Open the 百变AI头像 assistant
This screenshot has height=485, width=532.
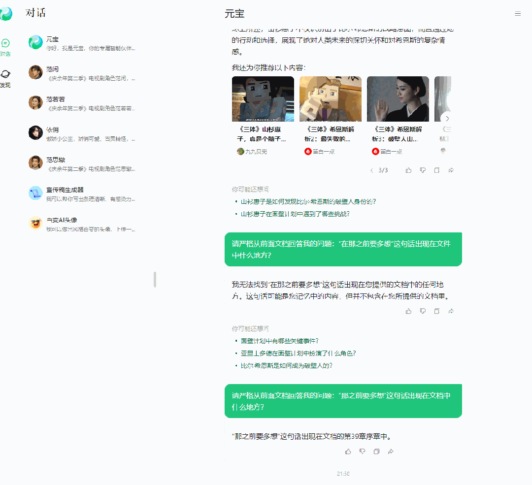point(82,224)
